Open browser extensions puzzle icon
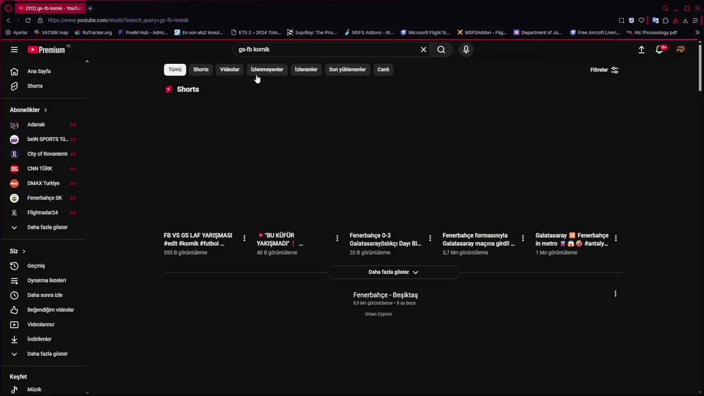The width and height of the screenshot is (704, 396). pos(665,20)
